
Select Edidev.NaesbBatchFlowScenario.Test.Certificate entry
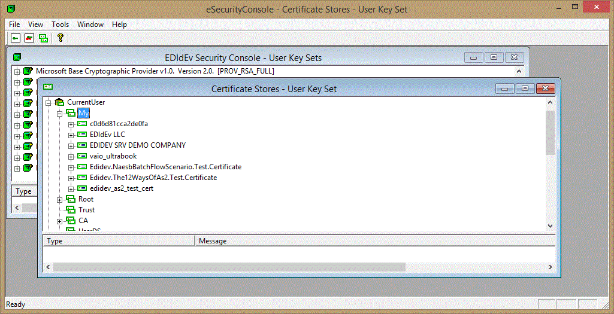(165, 167)
